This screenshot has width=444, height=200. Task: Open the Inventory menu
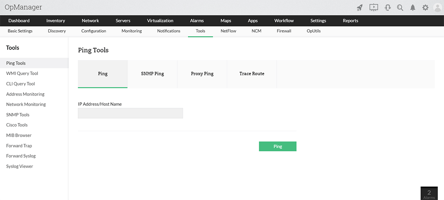coord(56,21)
